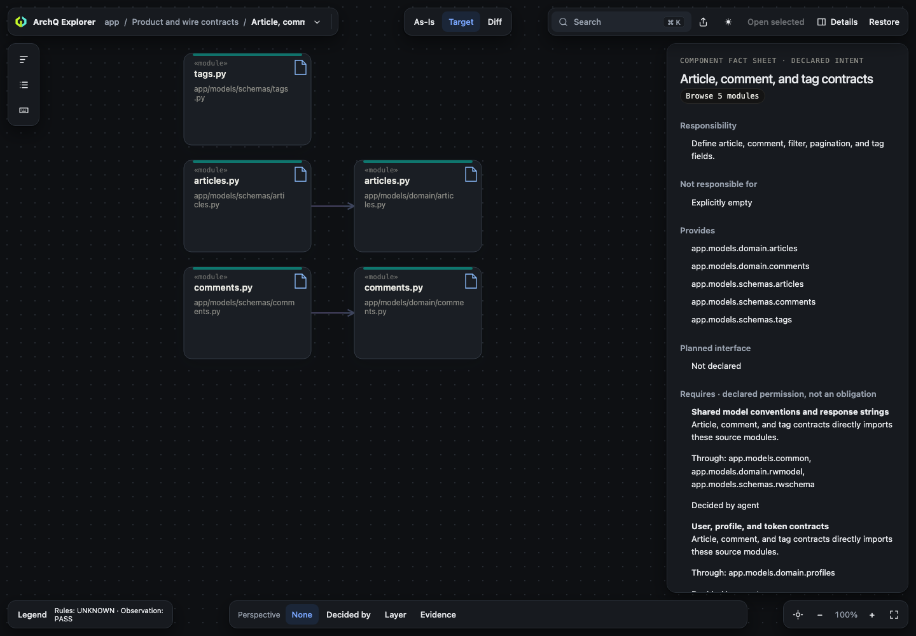Screen dimensions: 916x636
Task: Open the share/export icon in toolbar
Action: click(703, 22)
